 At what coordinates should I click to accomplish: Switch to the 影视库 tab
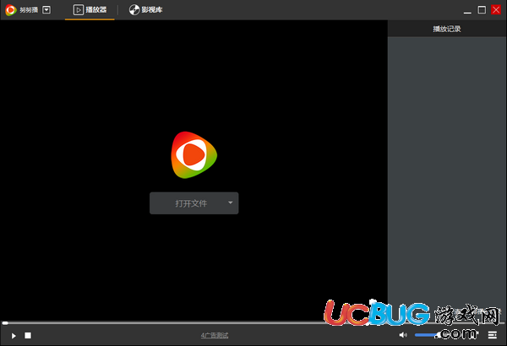click(x=146, y=10)
